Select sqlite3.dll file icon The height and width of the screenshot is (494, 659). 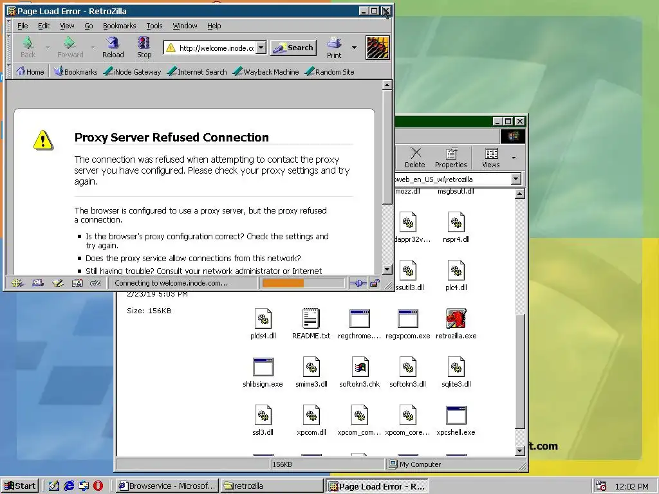pyautogui.click(x=456, y=367)
